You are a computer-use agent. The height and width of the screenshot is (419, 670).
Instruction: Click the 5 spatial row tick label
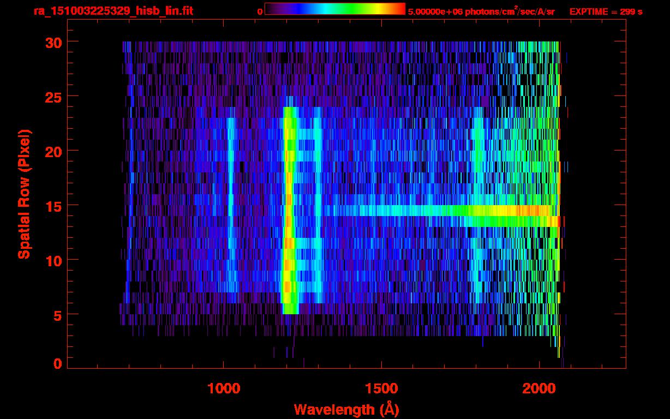57,315
